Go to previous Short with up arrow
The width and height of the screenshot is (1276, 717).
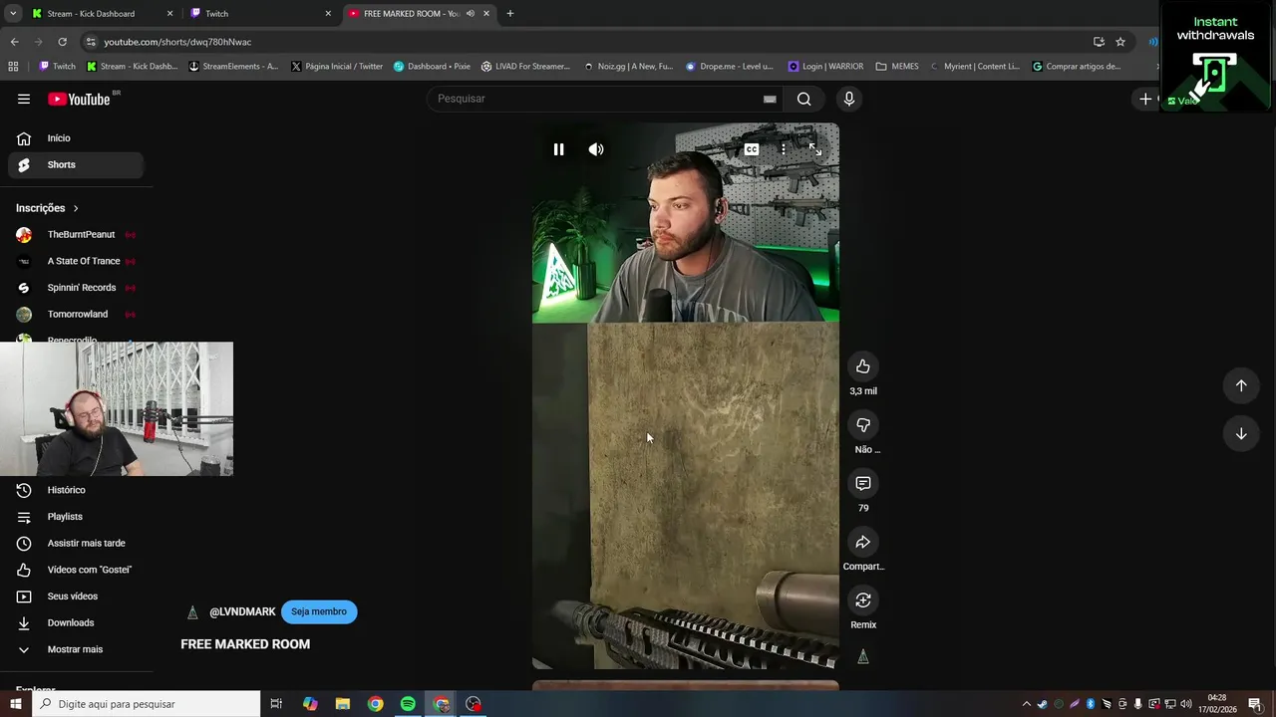point(1241,385)
